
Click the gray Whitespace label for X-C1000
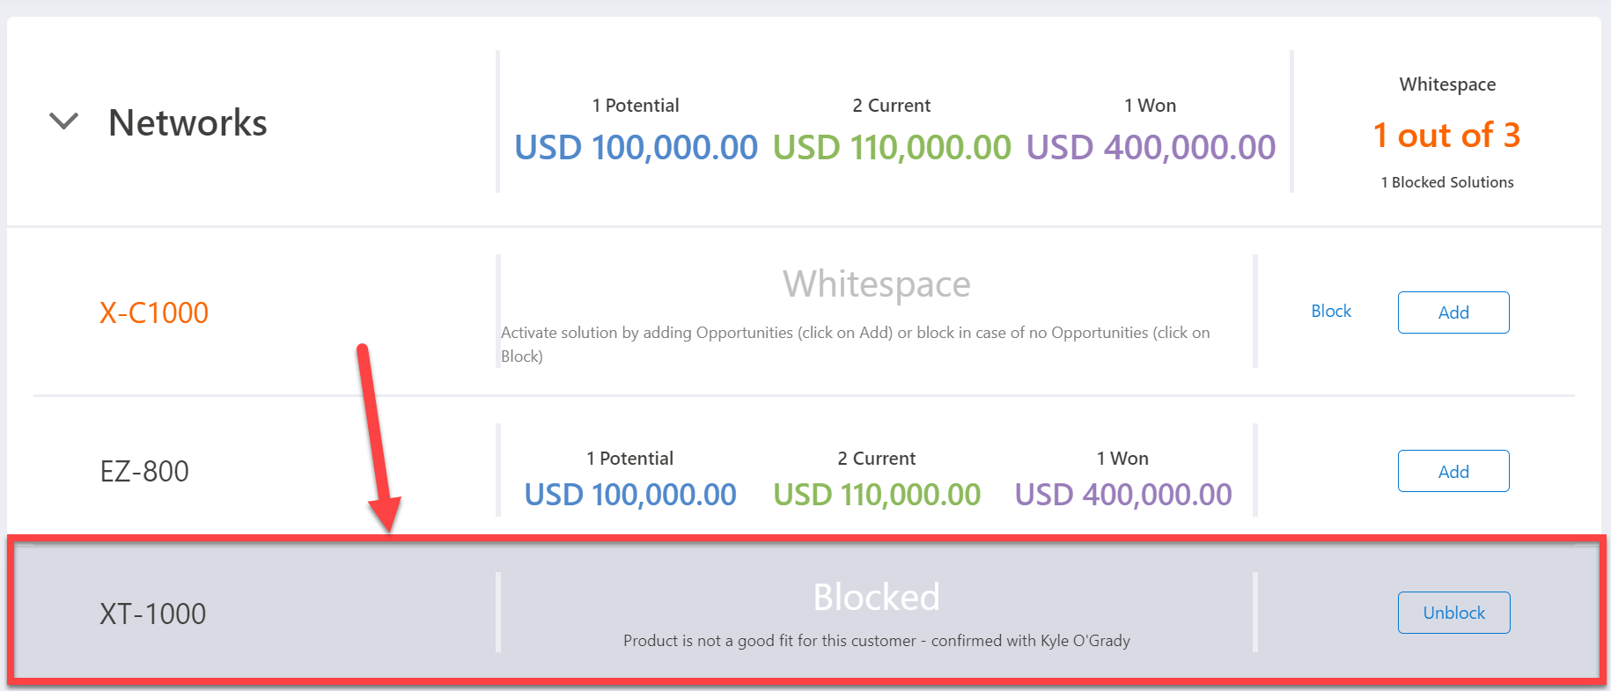[876, 284]
